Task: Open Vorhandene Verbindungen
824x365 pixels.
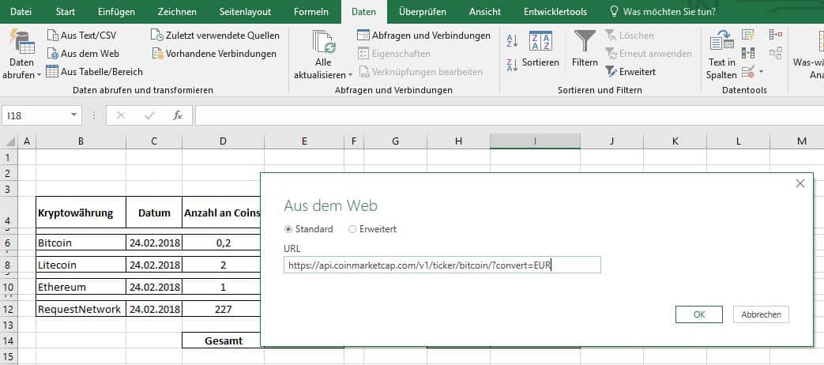Action: coord(157,54)
